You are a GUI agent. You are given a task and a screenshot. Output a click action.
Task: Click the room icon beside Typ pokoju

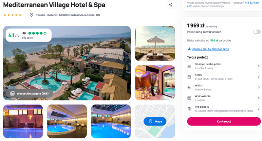click(189, 109)
